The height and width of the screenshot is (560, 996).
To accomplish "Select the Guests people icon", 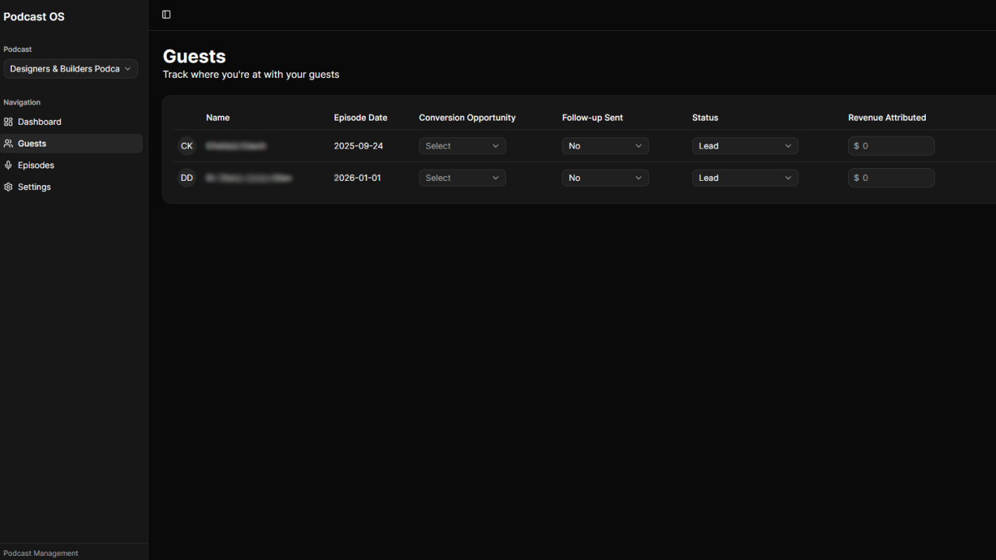I will click(x=8, y=143).
